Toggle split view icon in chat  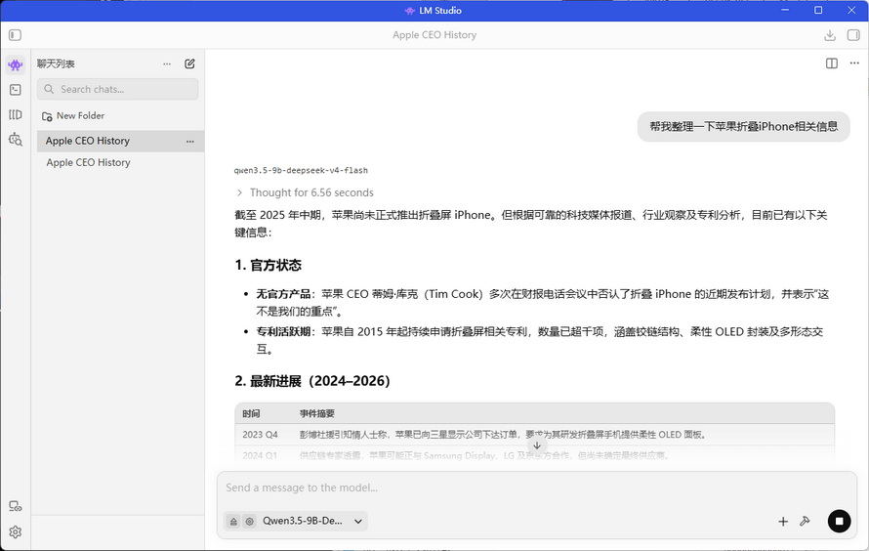[831, 64]
